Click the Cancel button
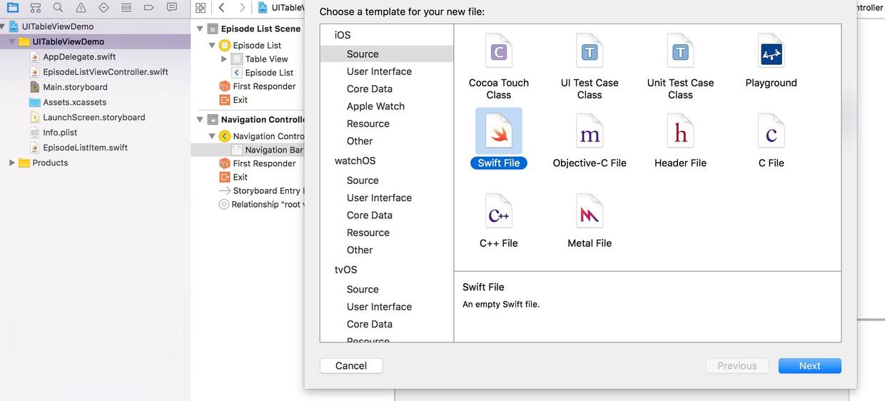The width and height of the screenshot is (885, 401). [351, 365]
